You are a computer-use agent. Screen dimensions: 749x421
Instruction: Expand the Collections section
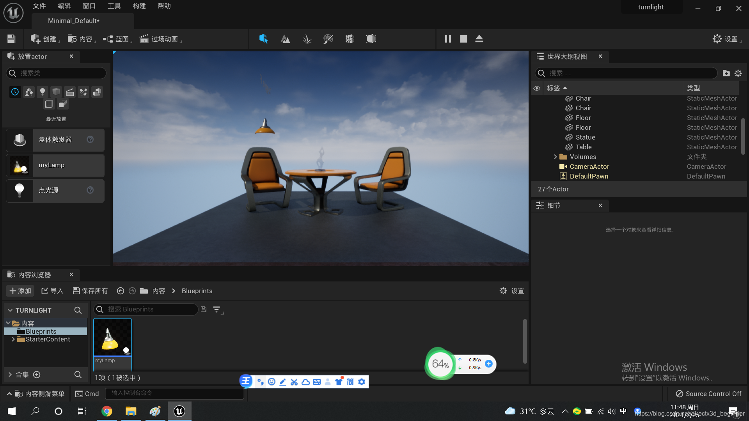10,375
